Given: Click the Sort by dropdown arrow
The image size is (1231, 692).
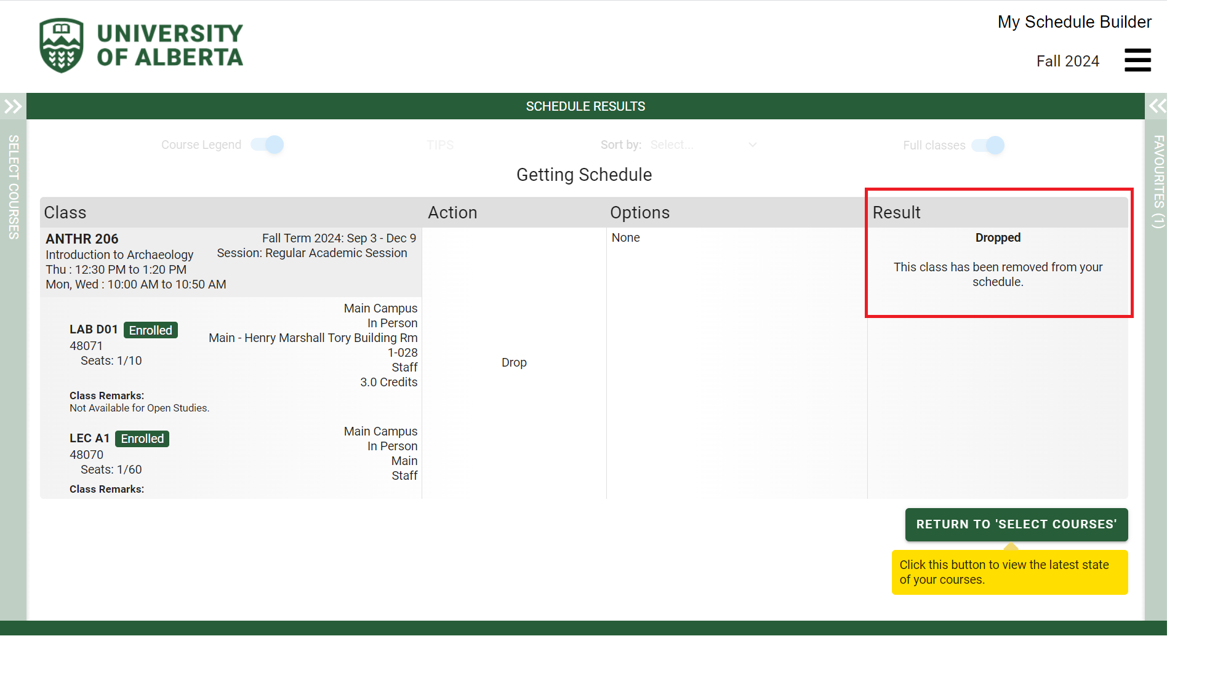Looking at the screenshot, I should [752, 145].
